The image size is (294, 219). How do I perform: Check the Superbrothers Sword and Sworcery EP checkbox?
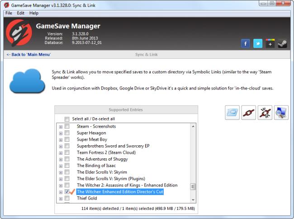pos(67,146)
